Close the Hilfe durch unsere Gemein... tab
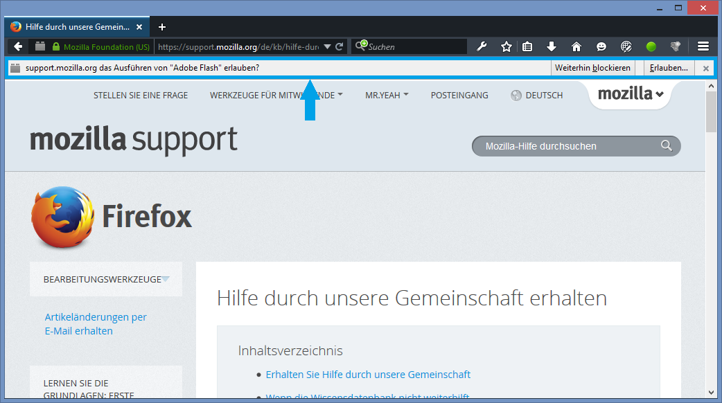This screenshot has height=403, width=722. [139, 27]
